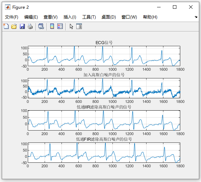The width and height of the screenshot is (201, 182).
Task: Save the figure using floppy disk icon
Action: point(22,26)
